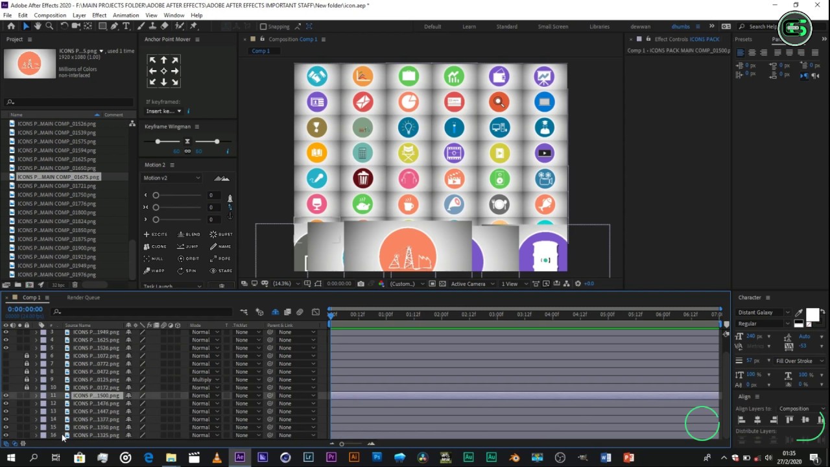
Task: Enable the Snapping checkbox
Action: click(x=263, y=27)
